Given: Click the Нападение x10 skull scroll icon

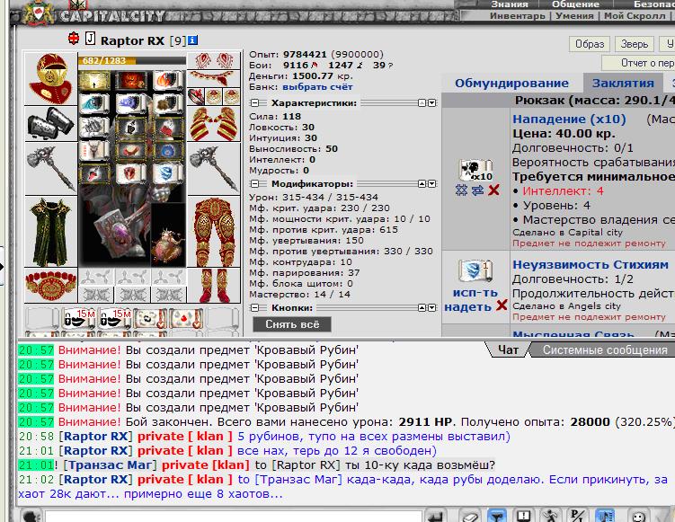Looking at the screenshot, I should [476, 171].
